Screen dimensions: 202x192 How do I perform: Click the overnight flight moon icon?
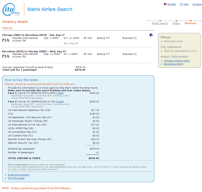tap(151, 35)
